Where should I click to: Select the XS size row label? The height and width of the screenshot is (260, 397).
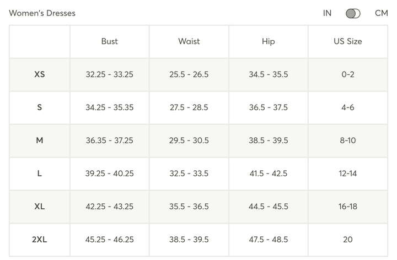(x=40, y=74)
